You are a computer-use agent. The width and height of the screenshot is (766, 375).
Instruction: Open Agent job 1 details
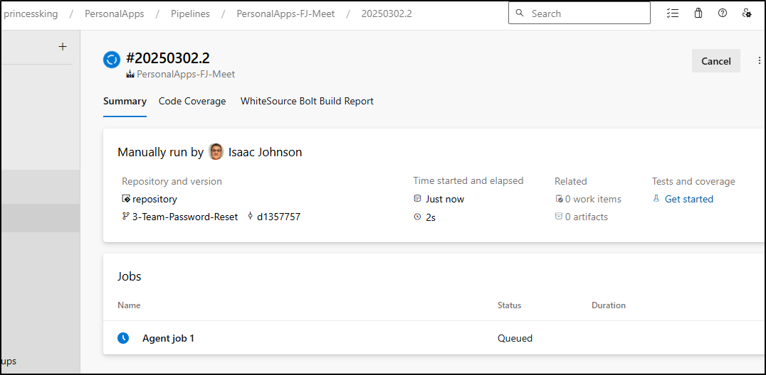click(168, 338)
